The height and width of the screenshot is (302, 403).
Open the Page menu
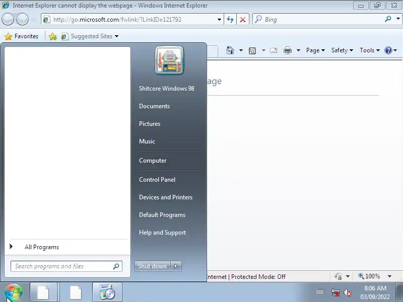pos(315,50)
